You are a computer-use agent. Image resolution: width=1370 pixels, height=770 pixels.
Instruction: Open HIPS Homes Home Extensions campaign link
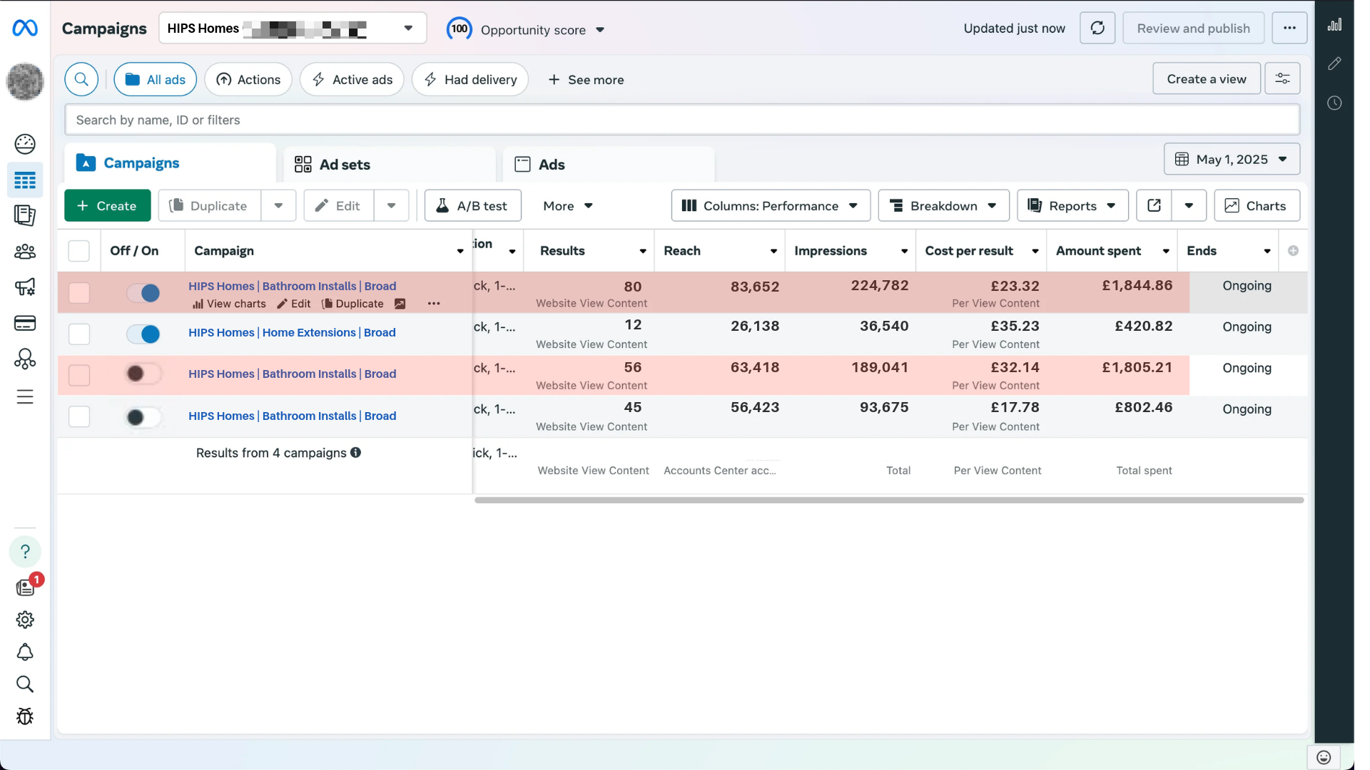[292, 333]
